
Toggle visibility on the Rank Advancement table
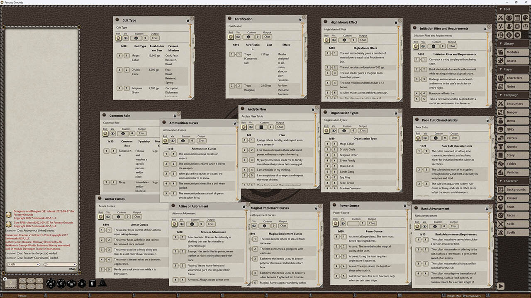pos(424,226)
